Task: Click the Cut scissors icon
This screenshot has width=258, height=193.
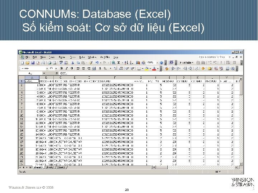Action: pyautogui.click(x=72, y=63)
